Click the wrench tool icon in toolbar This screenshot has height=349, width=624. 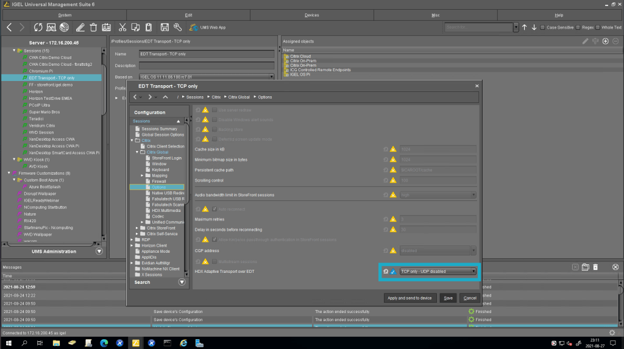coord(177,27)
